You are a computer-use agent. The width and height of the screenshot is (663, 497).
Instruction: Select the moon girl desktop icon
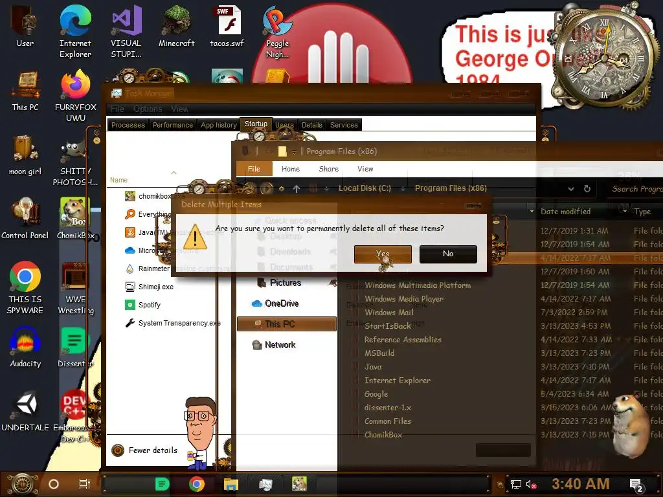25,155
